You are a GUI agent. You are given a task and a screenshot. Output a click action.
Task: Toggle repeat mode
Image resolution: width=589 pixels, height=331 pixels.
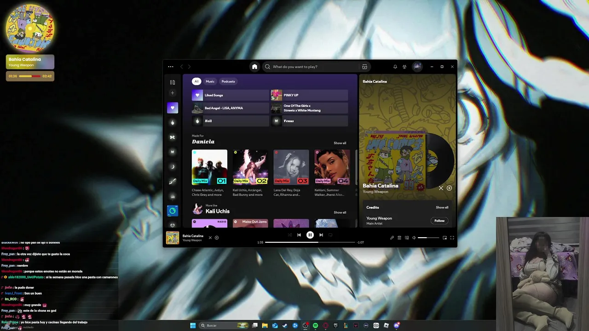[330, 235]
